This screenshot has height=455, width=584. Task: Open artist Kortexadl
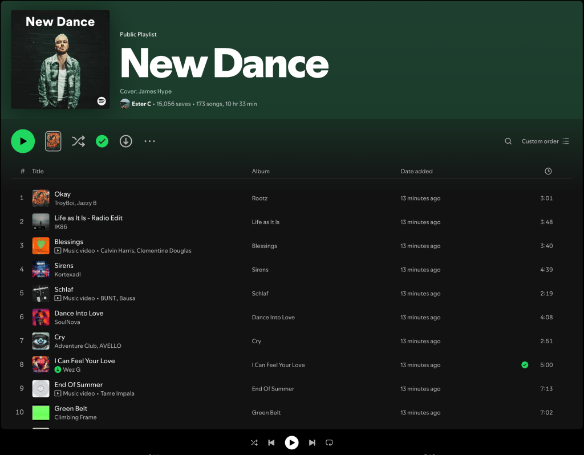[67, 274]
